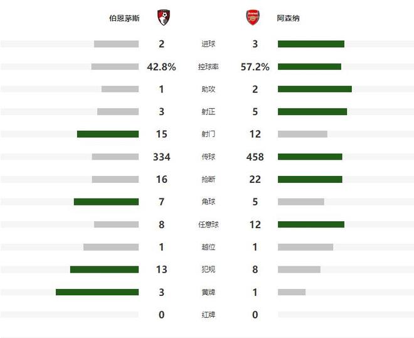Image resolution: width=414 pixels, height=338 pixels.
Task: Click Bournemouth's green 角球 corners bar
Action: [x=106, y=202]
